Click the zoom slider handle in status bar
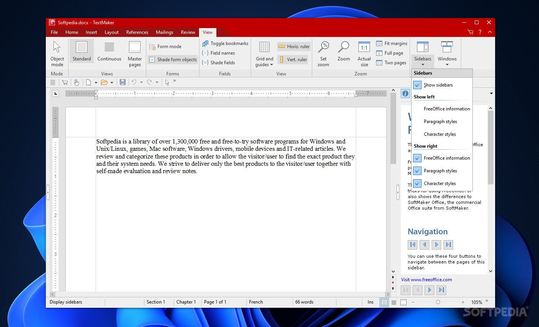Viewport: 539px width, 327px height. pos(438,302)
